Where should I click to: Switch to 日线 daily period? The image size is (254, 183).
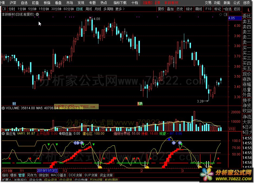79,9
